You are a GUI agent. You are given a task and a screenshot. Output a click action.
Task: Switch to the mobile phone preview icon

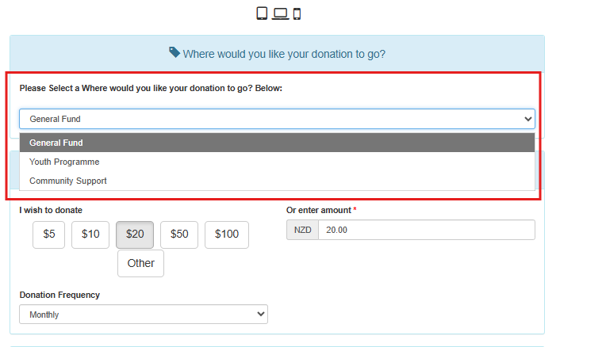tap(297, 14)
